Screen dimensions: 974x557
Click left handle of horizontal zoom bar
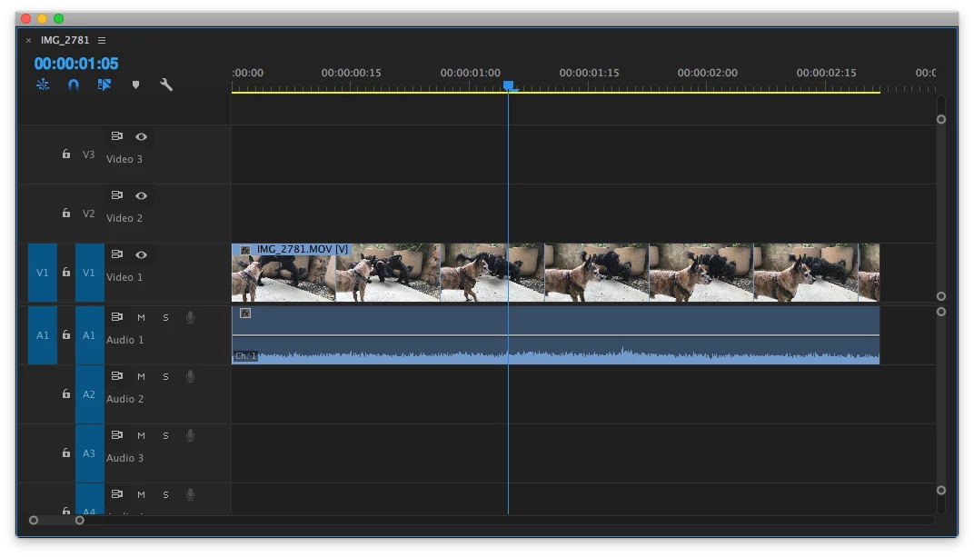(34, 521)
